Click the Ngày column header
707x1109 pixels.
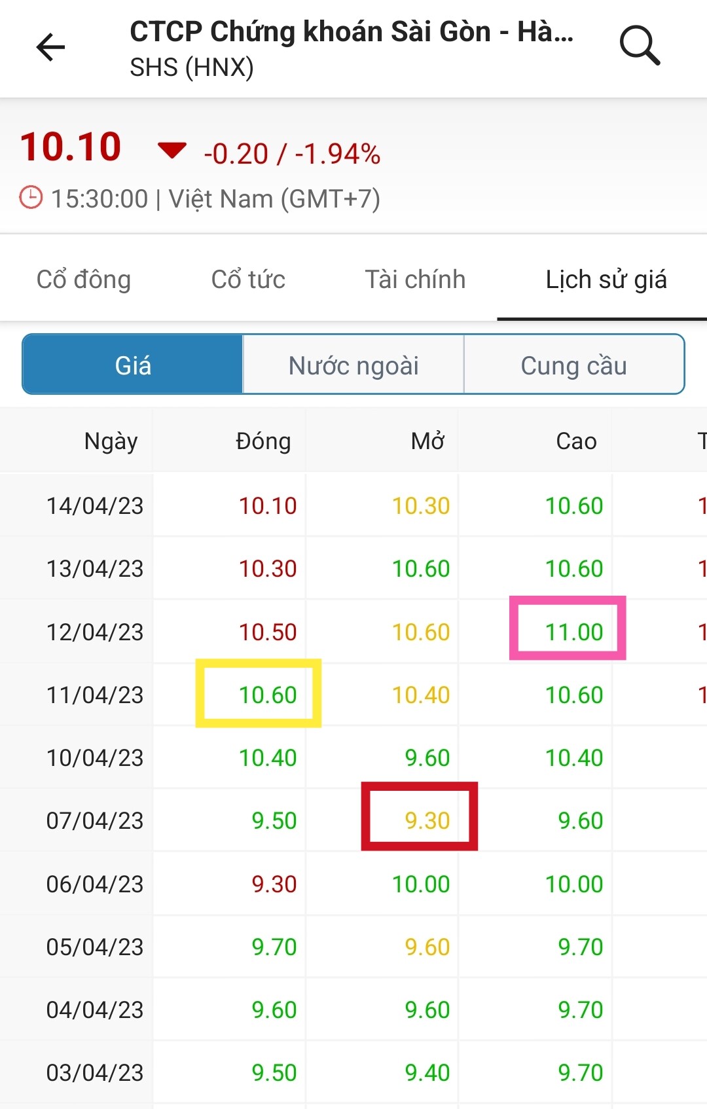click(111, 441)
